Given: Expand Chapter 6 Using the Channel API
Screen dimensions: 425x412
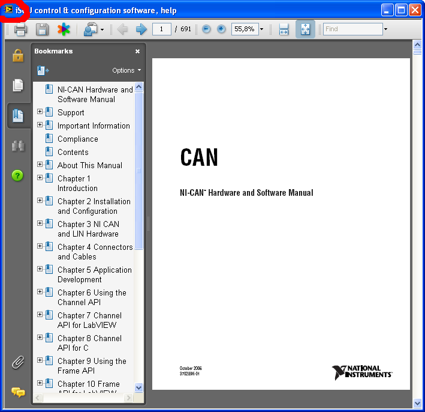Looking at the screenshot, I should click(40, 292).
